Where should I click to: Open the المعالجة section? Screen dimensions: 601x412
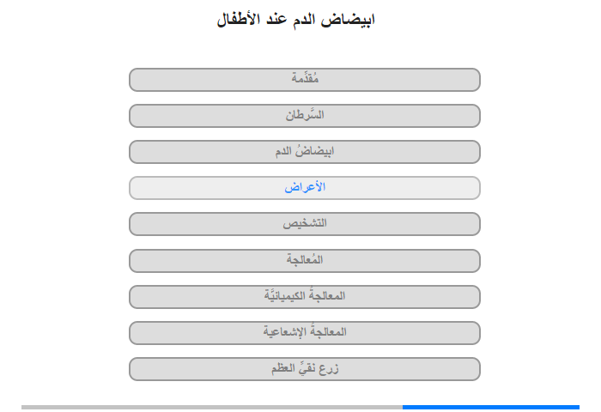[x=304, y=261]
